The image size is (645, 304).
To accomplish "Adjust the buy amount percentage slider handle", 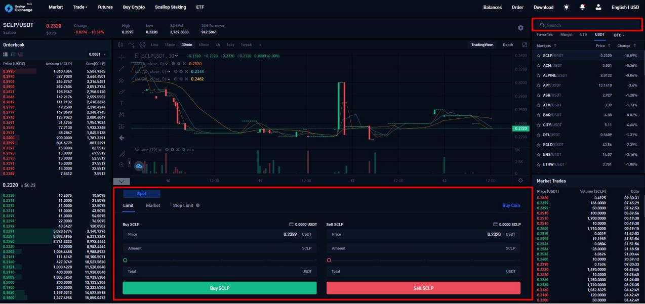I will pyautogui.click(x=125, y=260).
